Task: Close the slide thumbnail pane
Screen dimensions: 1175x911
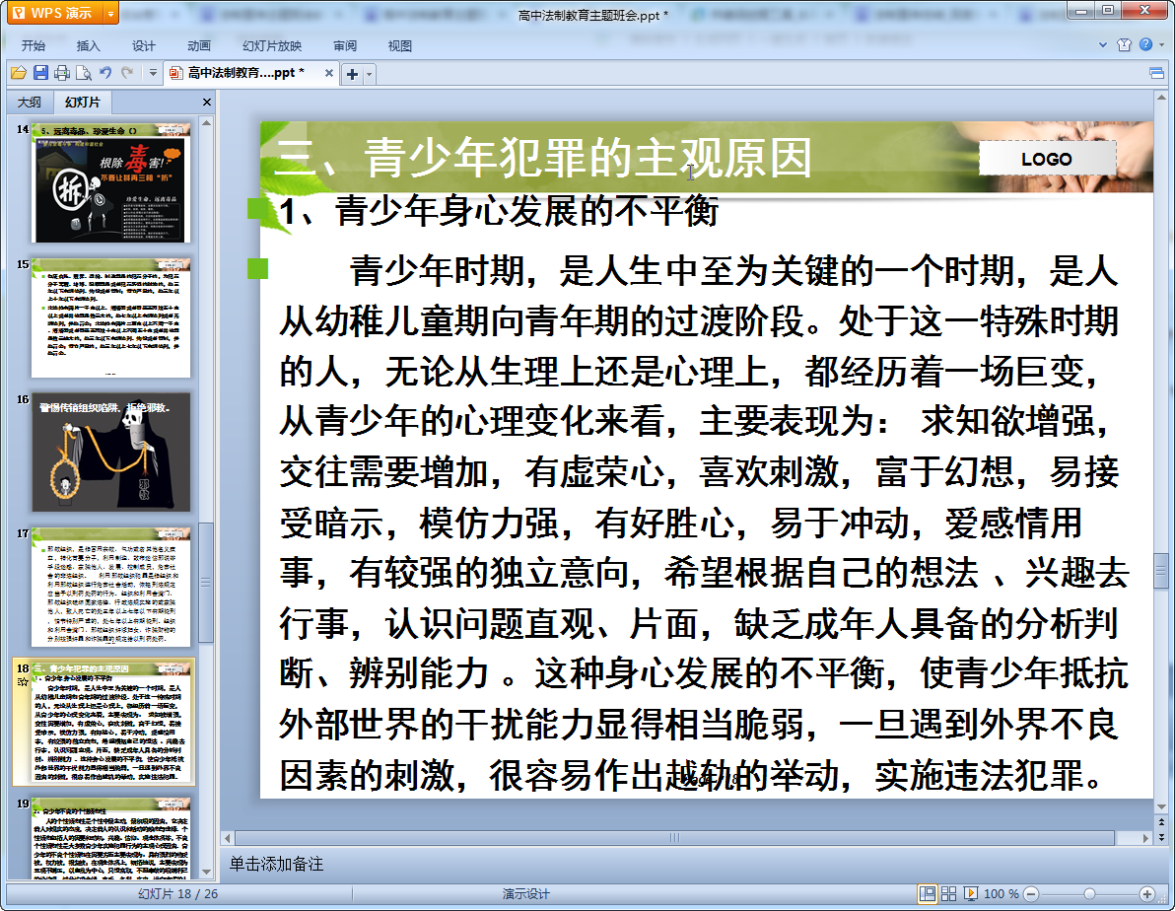Action: [x=207, y=102]
